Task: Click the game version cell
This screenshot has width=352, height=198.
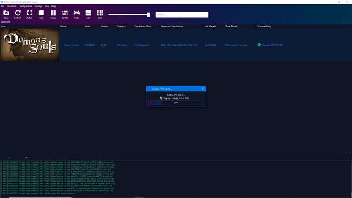Action: tap(103, 45)
